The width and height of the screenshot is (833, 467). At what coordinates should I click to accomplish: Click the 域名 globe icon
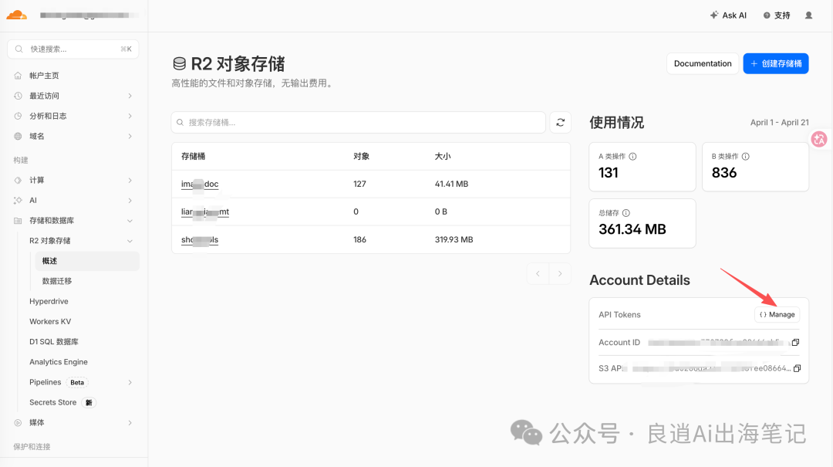coord(18,136)
